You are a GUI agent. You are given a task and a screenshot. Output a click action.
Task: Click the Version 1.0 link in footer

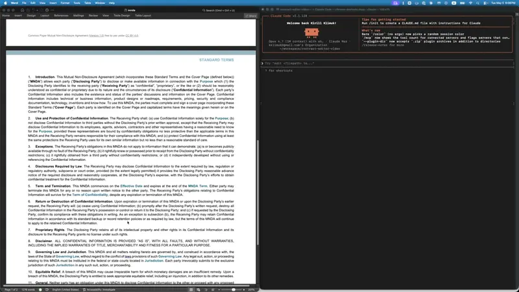click(x=96, y=36)
